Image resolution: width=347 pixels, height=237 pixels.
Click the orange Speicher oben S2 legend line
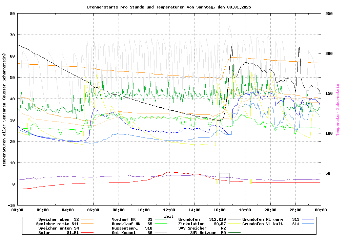tap(87, 219)
